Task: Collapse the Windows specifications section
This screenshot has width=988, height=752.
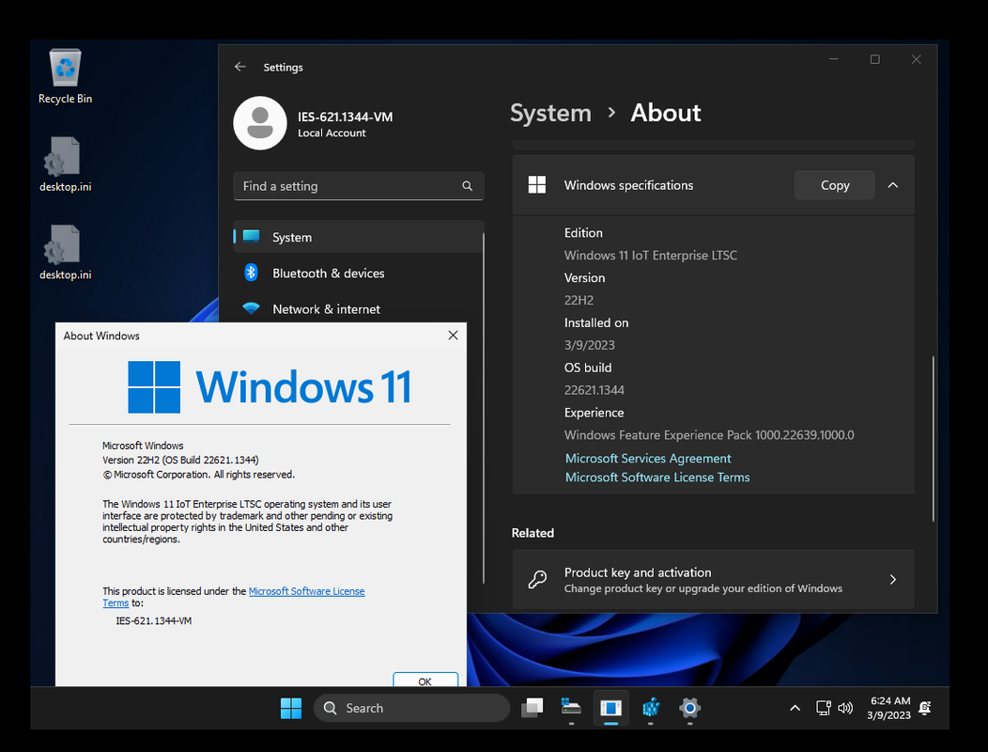Action: [x=893, y=185]
